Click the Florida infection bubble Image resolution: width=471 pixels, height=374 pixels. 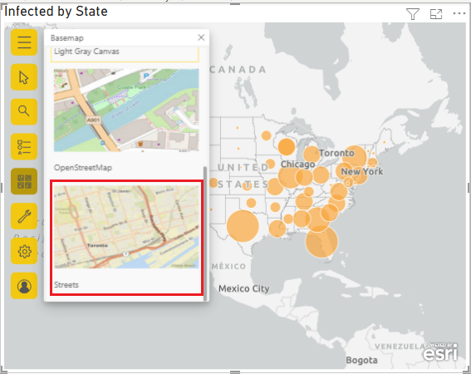coord(321,242)
